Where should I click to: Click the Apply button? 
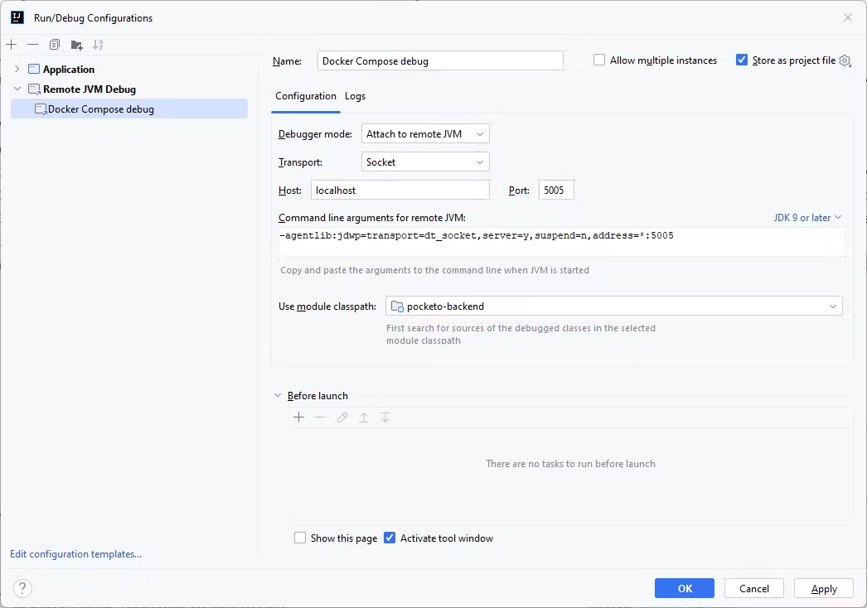[x=823, y=588]
